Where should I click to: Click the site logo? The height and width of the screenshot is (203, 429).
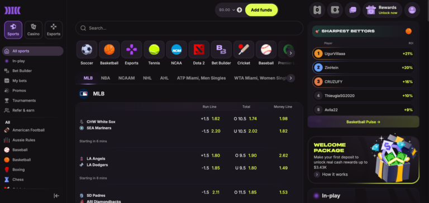point(13,11)
